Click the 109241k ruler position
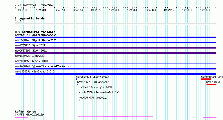The image size is (223, 120). 169,10
